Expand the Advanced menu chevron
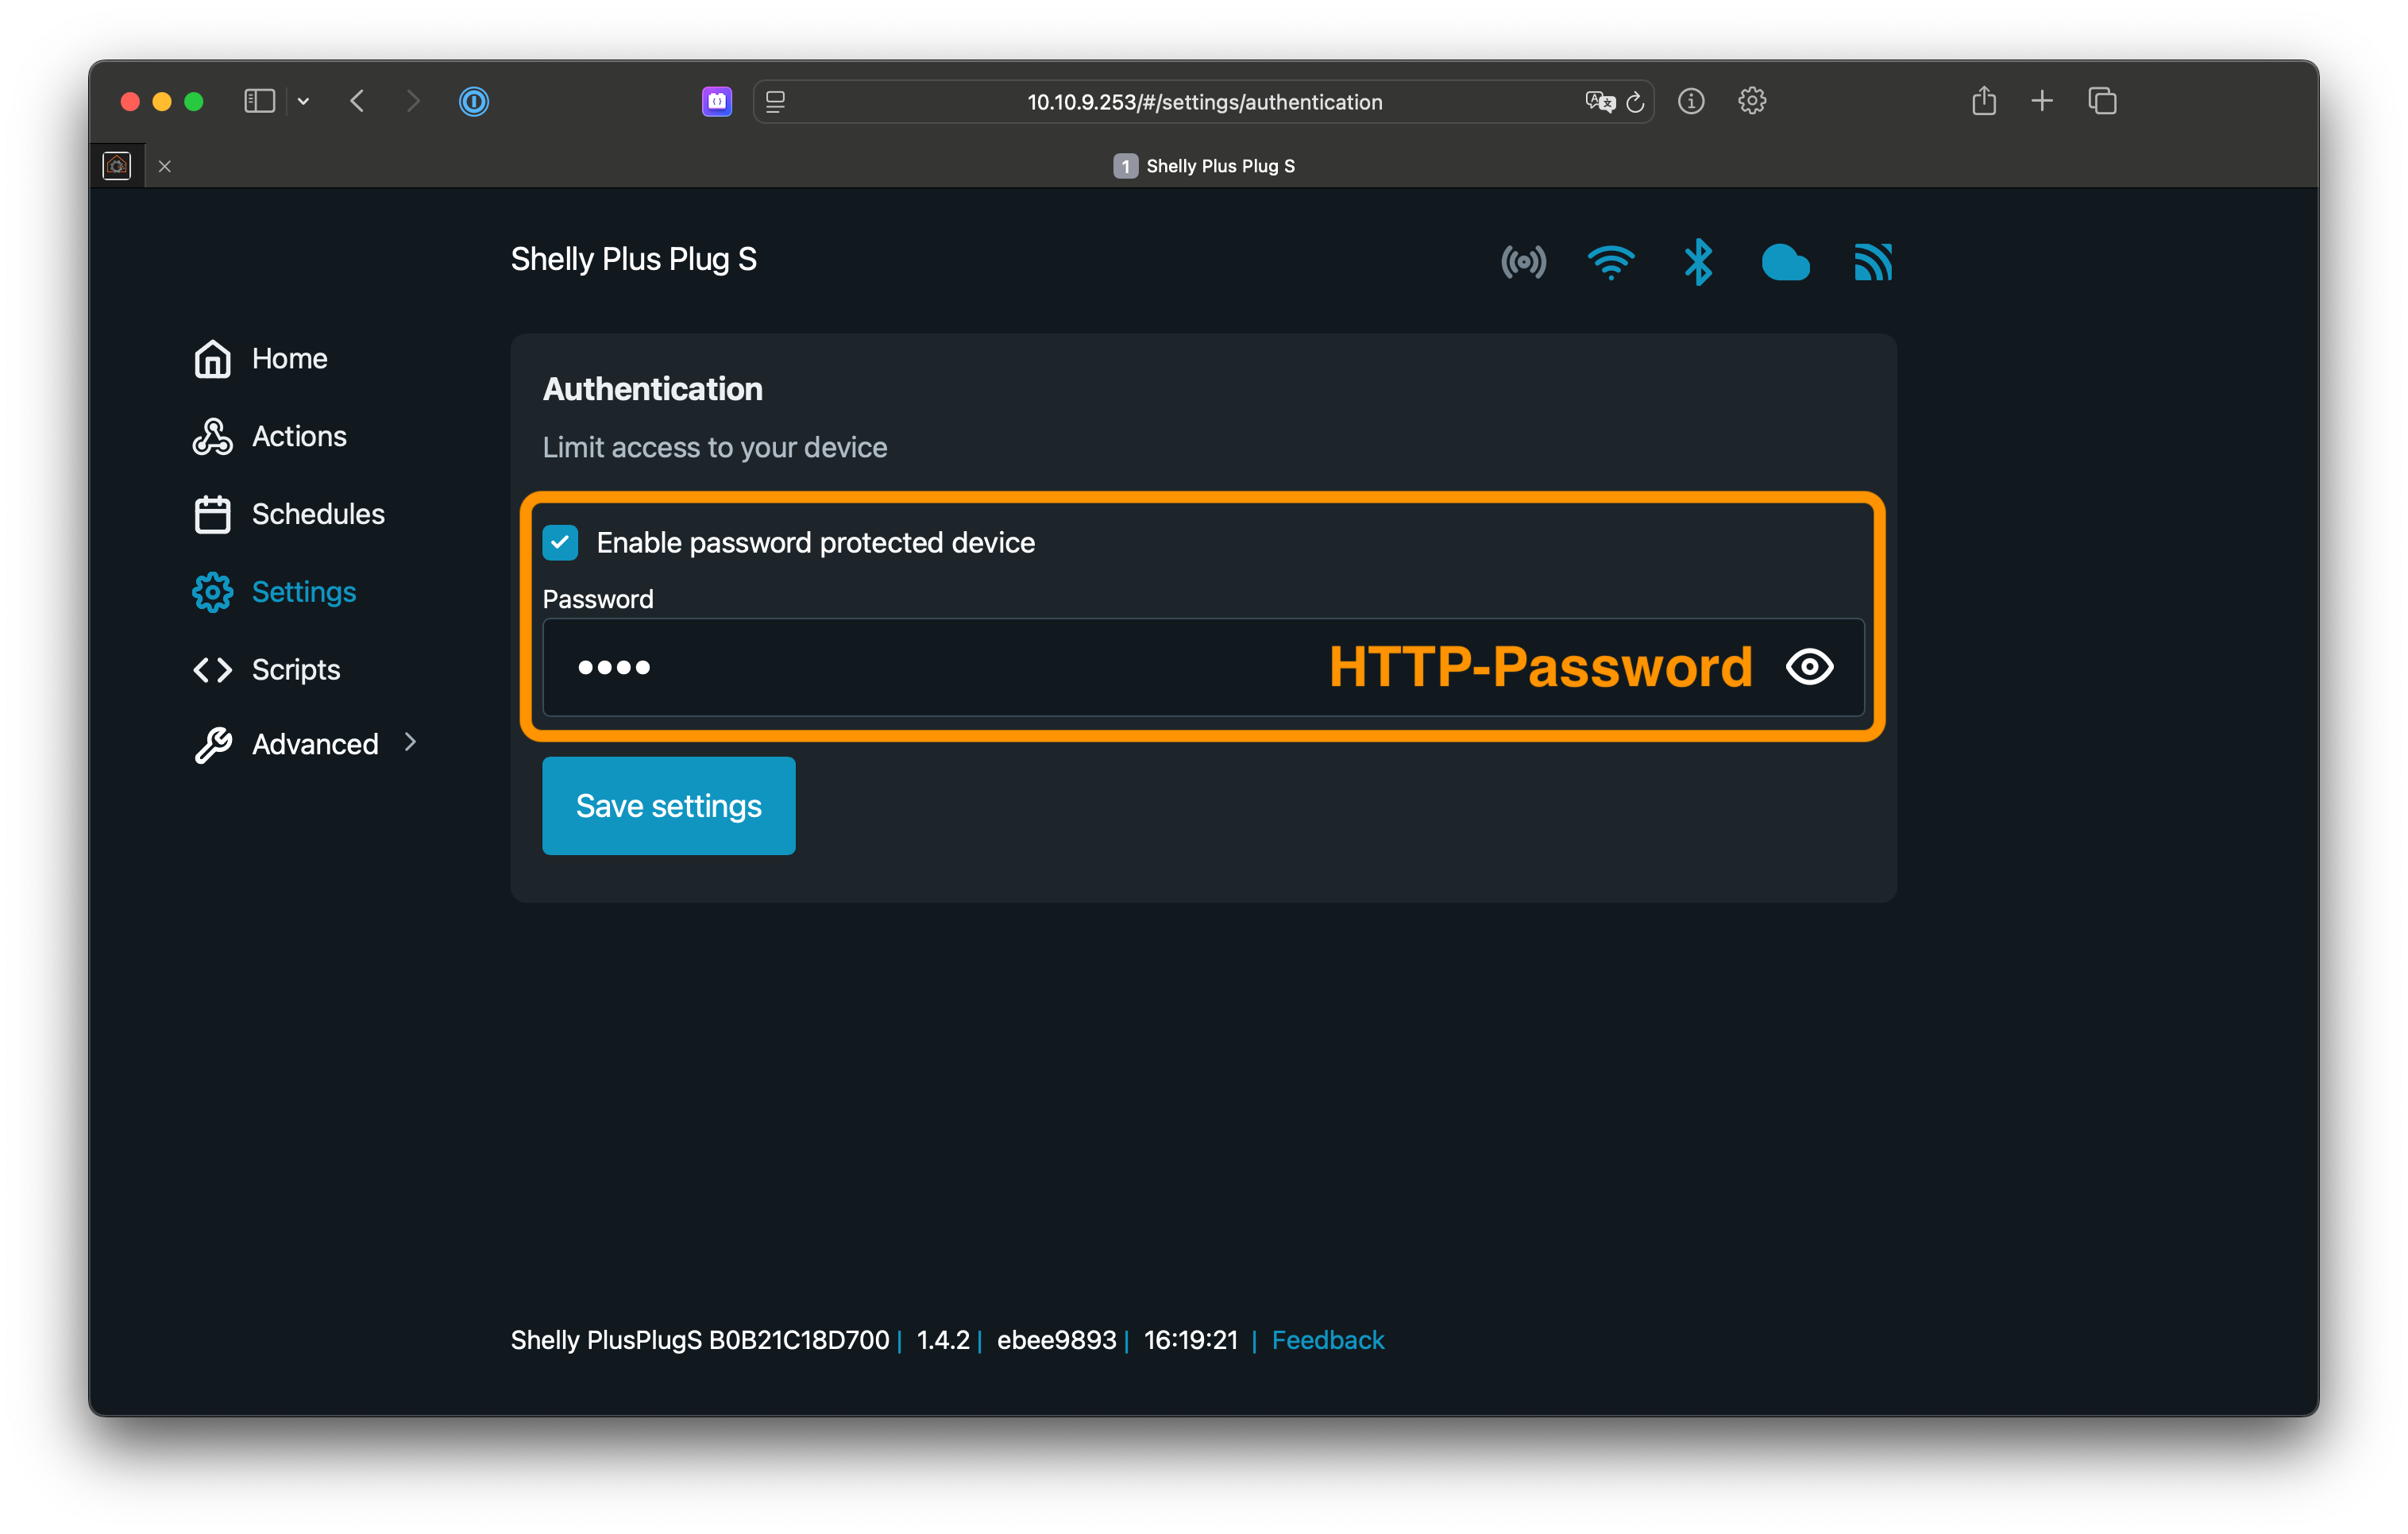 click(x=410, y=742)
